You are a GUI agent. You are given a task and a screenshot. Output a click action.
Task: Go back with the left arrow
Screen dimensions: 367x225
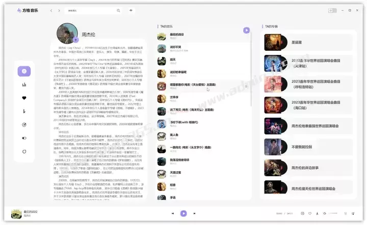[x=51, y=11]
